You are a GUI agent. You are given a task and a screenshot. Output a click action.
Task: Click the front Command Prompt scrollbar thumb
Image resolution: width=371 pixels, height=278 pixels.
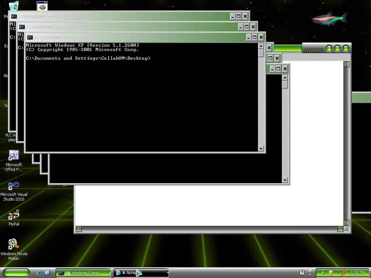tap(261, 53)
